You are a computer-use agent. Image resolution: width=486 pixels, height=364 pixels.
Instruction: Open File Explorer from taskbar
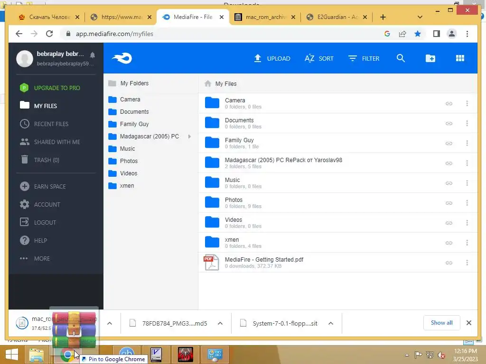(37, 355)
